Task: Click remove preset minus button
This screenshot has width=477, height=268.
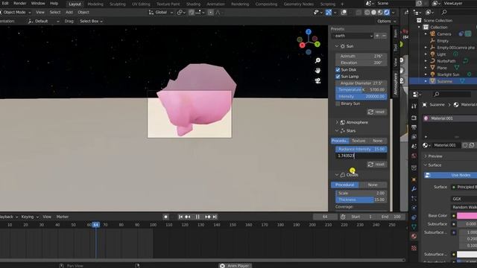Action: point(384,36)
